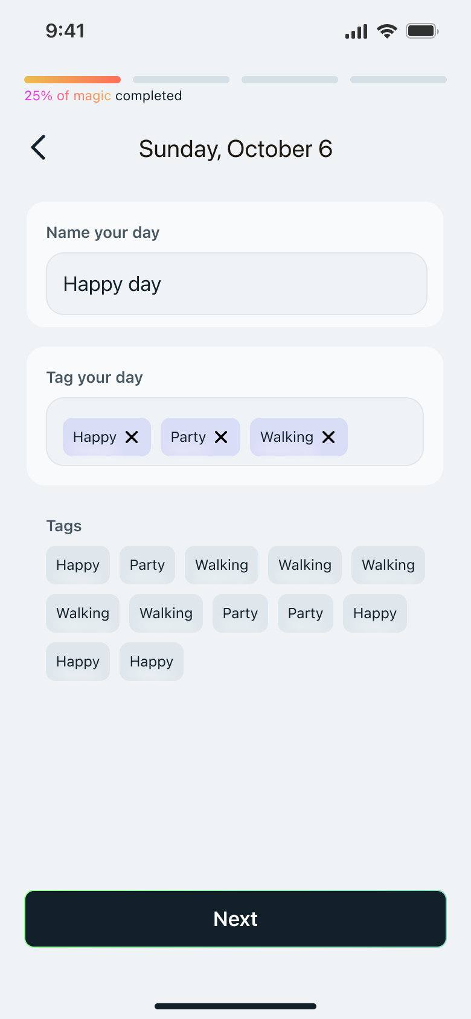Select the last Happy tag in third row
This screenshot has height=1019, width=471.
(152, 662)
